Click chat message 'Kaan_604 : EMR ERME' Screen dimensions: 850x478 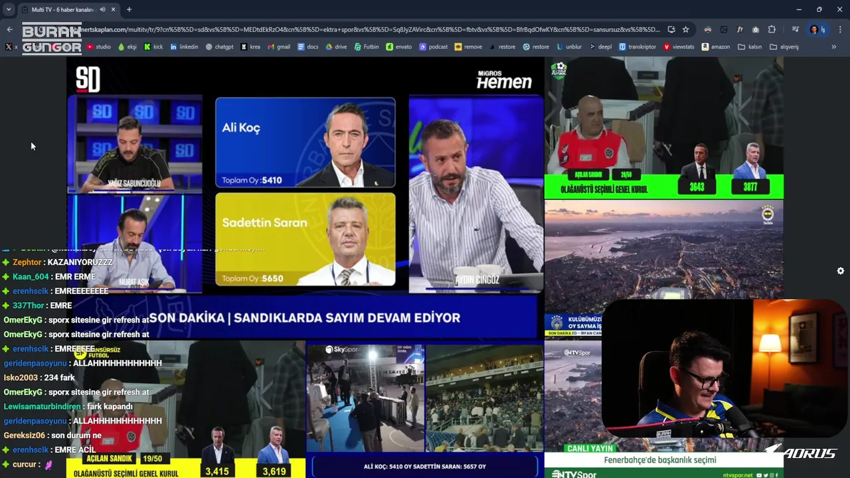pos(48,277)
